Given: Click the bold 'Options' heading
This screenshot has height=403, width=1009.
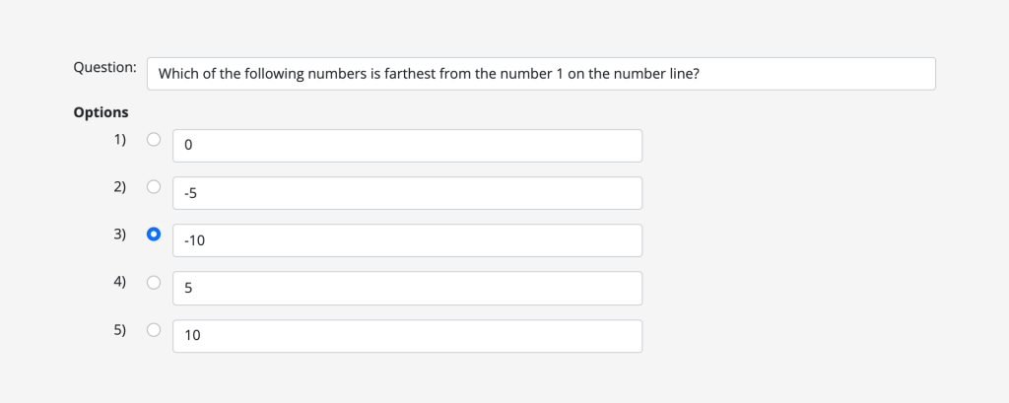Looking at the screenshot, I should [101, 112].
